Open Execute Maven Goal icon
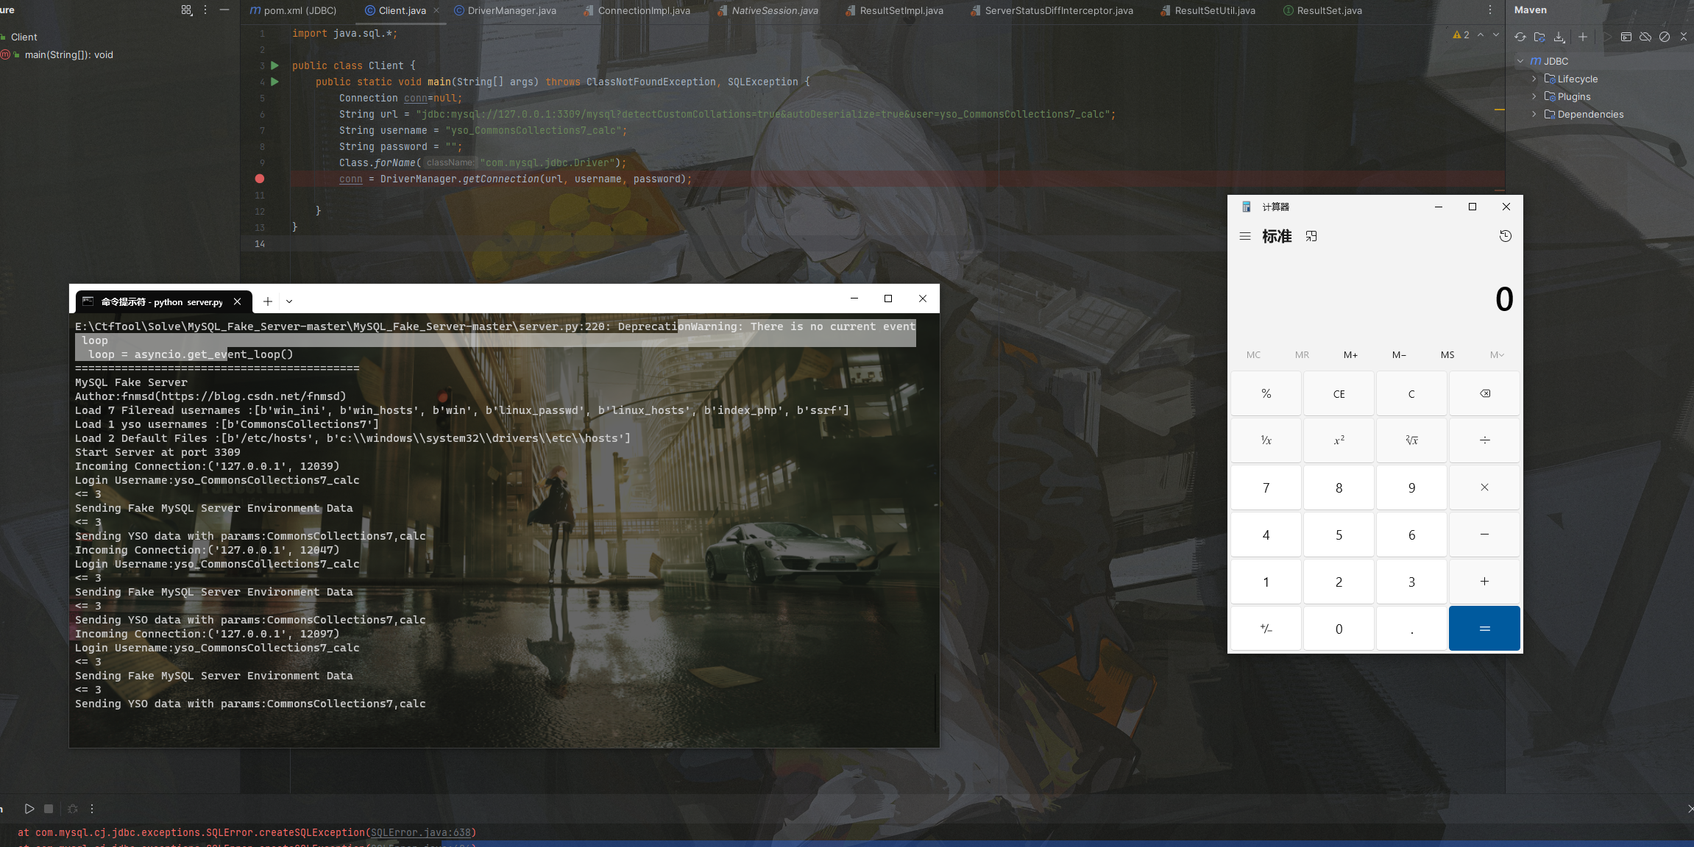 click(1626, 37)
